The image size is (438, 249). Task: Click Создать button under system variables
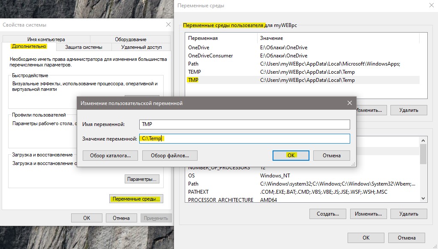click(x=328, y=214)
